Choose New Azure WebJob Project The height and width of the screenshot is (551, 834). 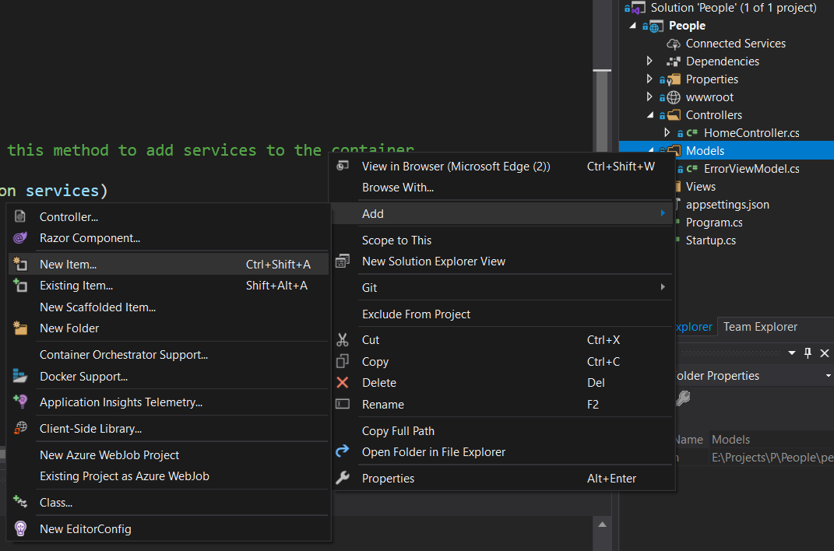tap(169, 454)
